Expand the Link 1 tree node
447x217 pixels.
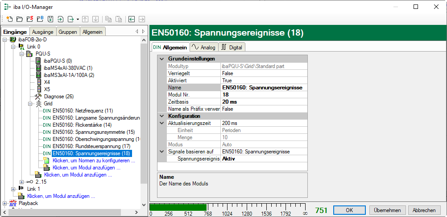point(13,189)
